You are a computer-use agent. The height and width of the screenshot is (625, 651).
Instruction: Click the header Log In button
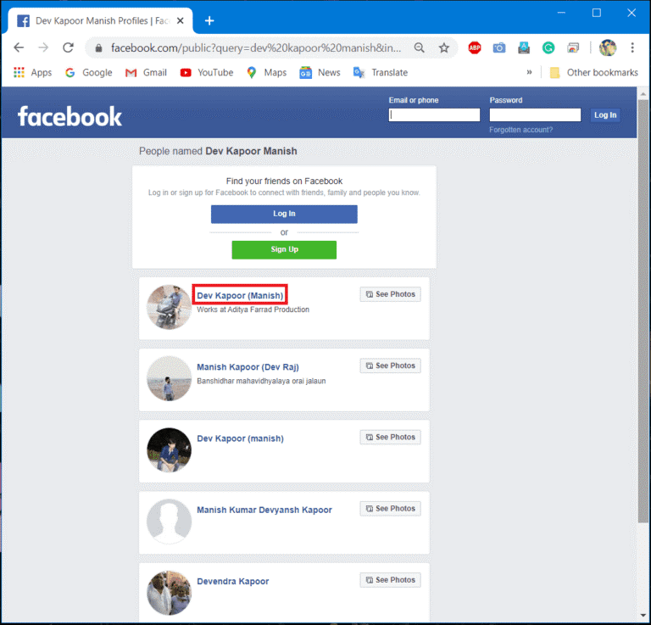605,115
